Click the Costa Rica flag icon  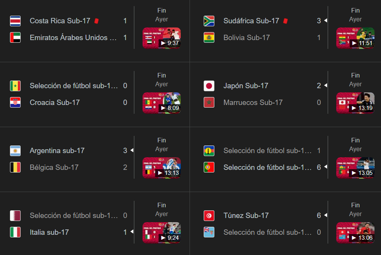[x=15, y=21]
